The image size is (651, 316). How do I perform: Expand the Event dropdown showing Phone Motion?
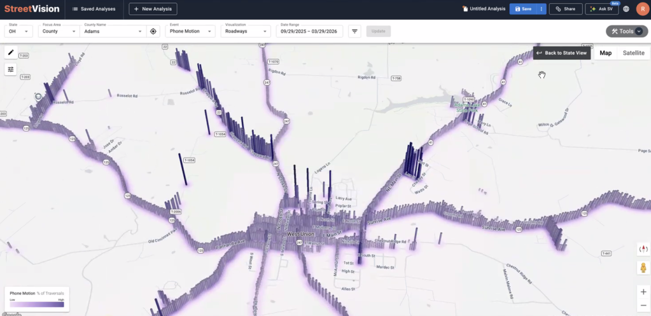pos(190,31)
